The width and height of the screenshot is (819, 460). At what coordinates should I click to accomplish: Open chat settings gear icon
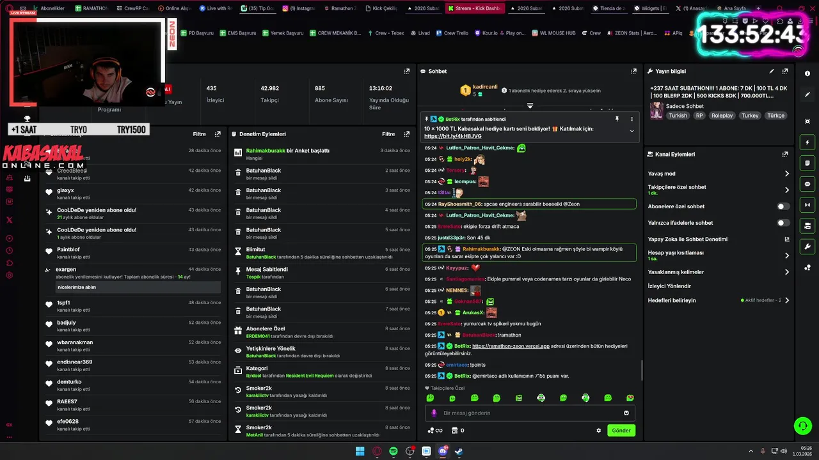pos(599,431)
